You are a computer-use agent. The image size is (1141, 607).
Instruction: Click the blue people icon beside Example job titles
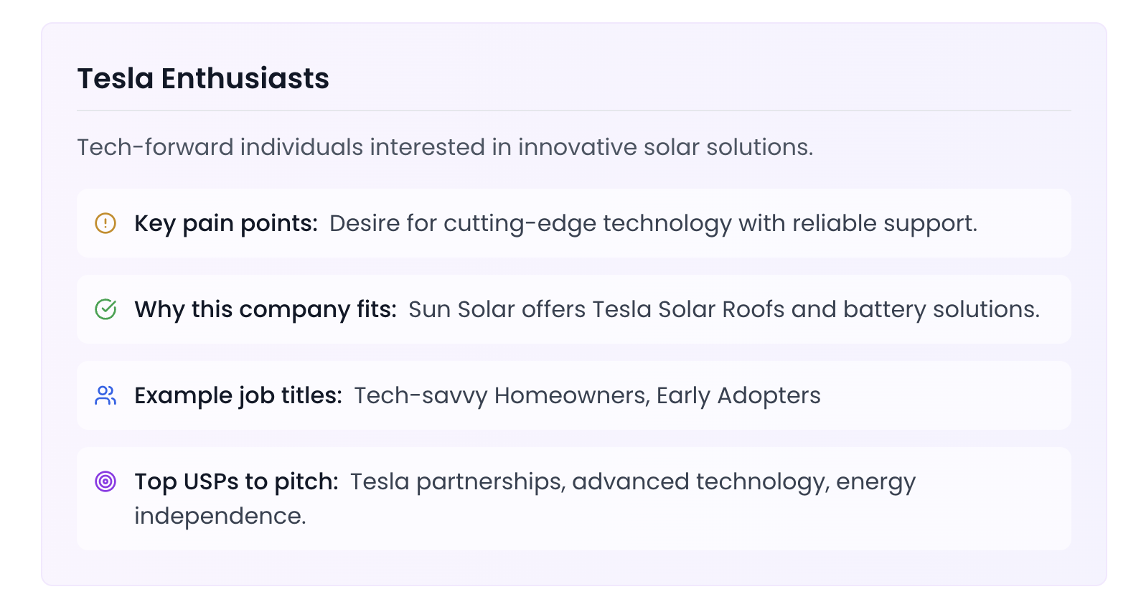[105, 395]
